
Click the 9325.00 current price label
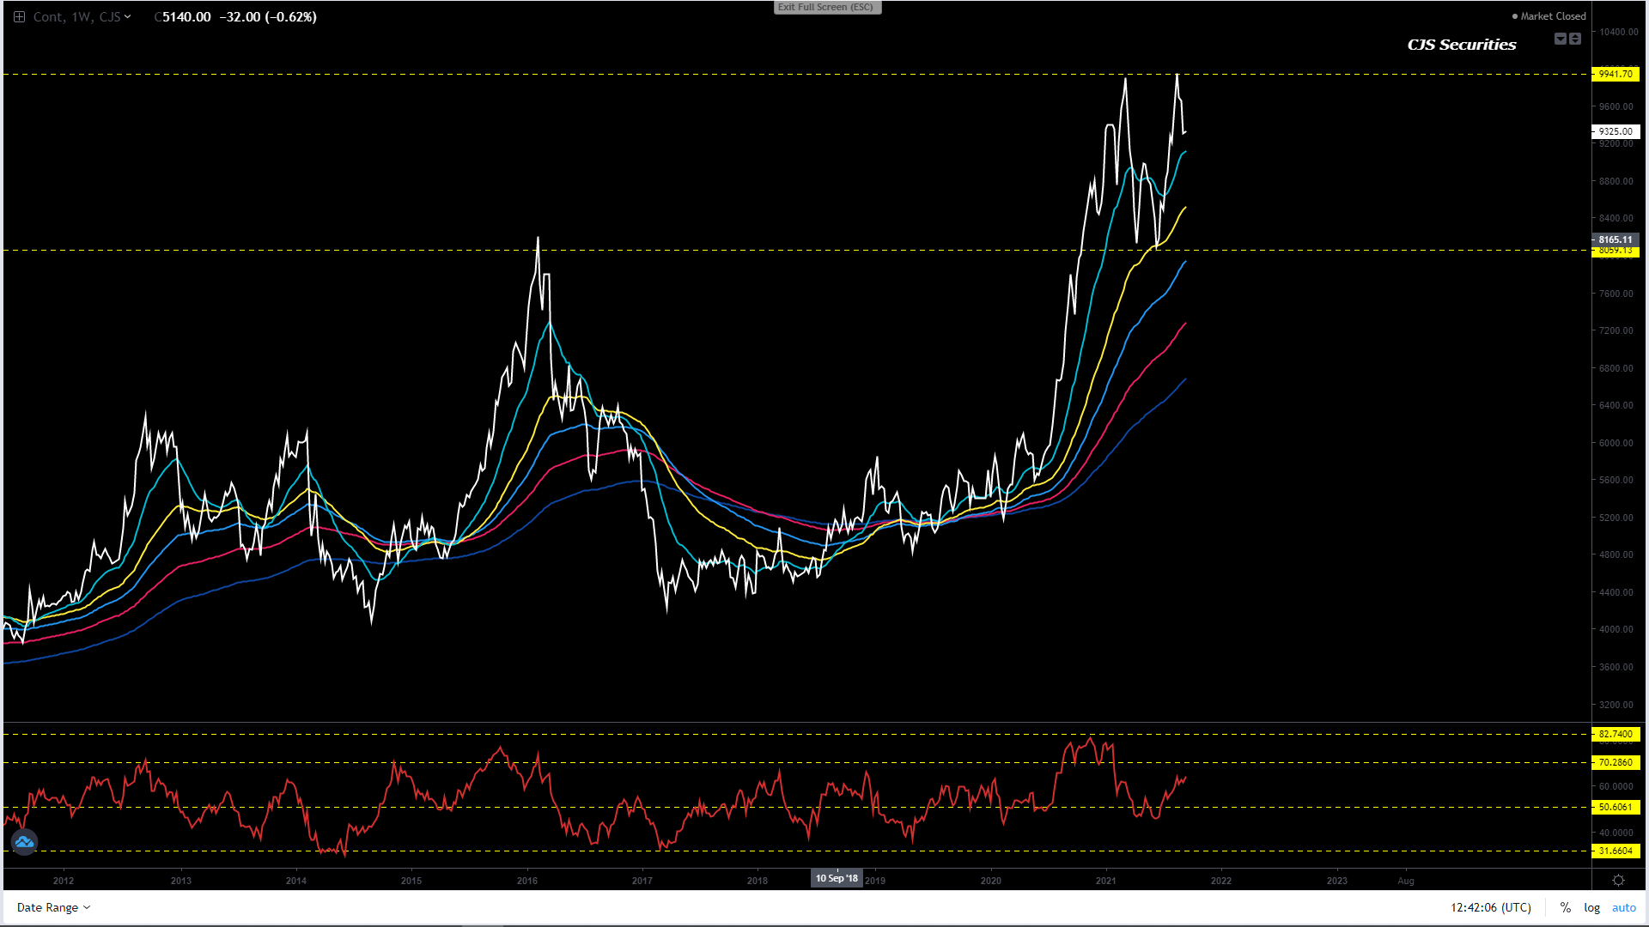point(1615,131)
